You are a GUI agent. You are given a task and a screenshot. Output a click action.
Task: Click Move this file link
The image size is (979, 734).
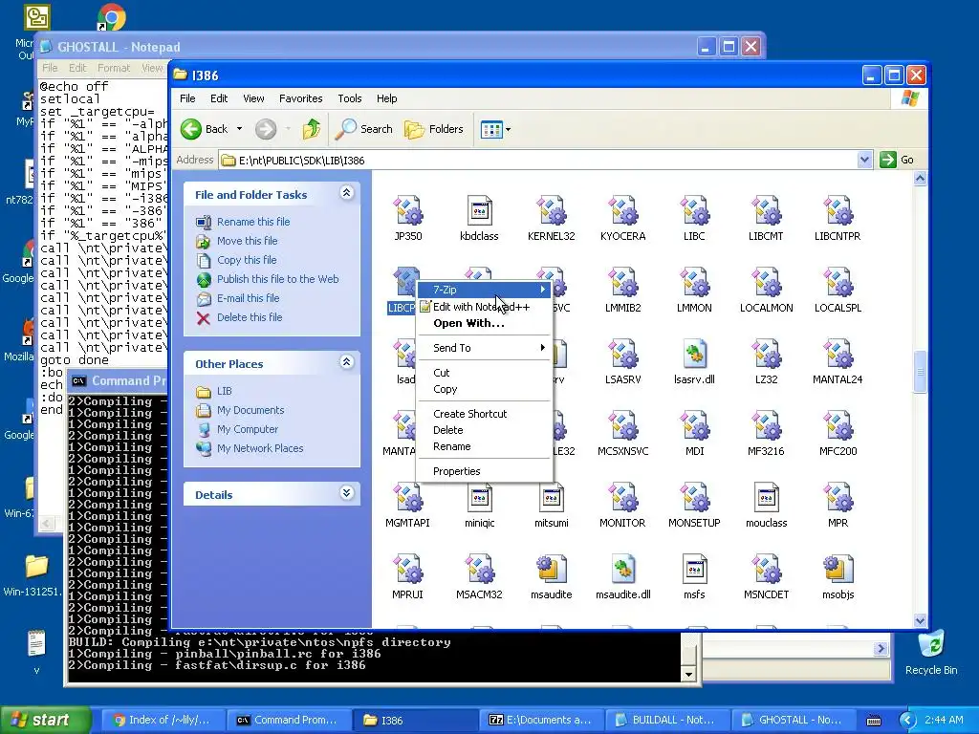pyautogui.click(x=248, y=241)
